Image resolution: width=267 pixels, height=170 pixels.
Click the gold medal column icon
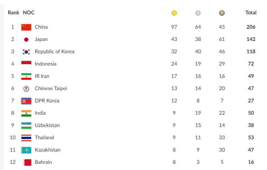(x=174, y=13)
